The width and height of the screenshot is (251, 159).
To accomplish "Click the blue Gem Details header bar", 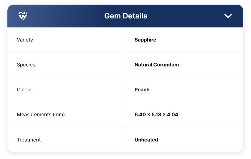I will point(125,16).
